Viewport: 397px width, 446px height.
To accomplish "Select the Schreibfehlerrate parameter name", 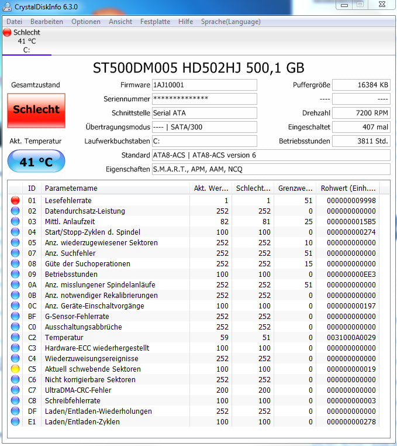I will click(x=73, y=400).
